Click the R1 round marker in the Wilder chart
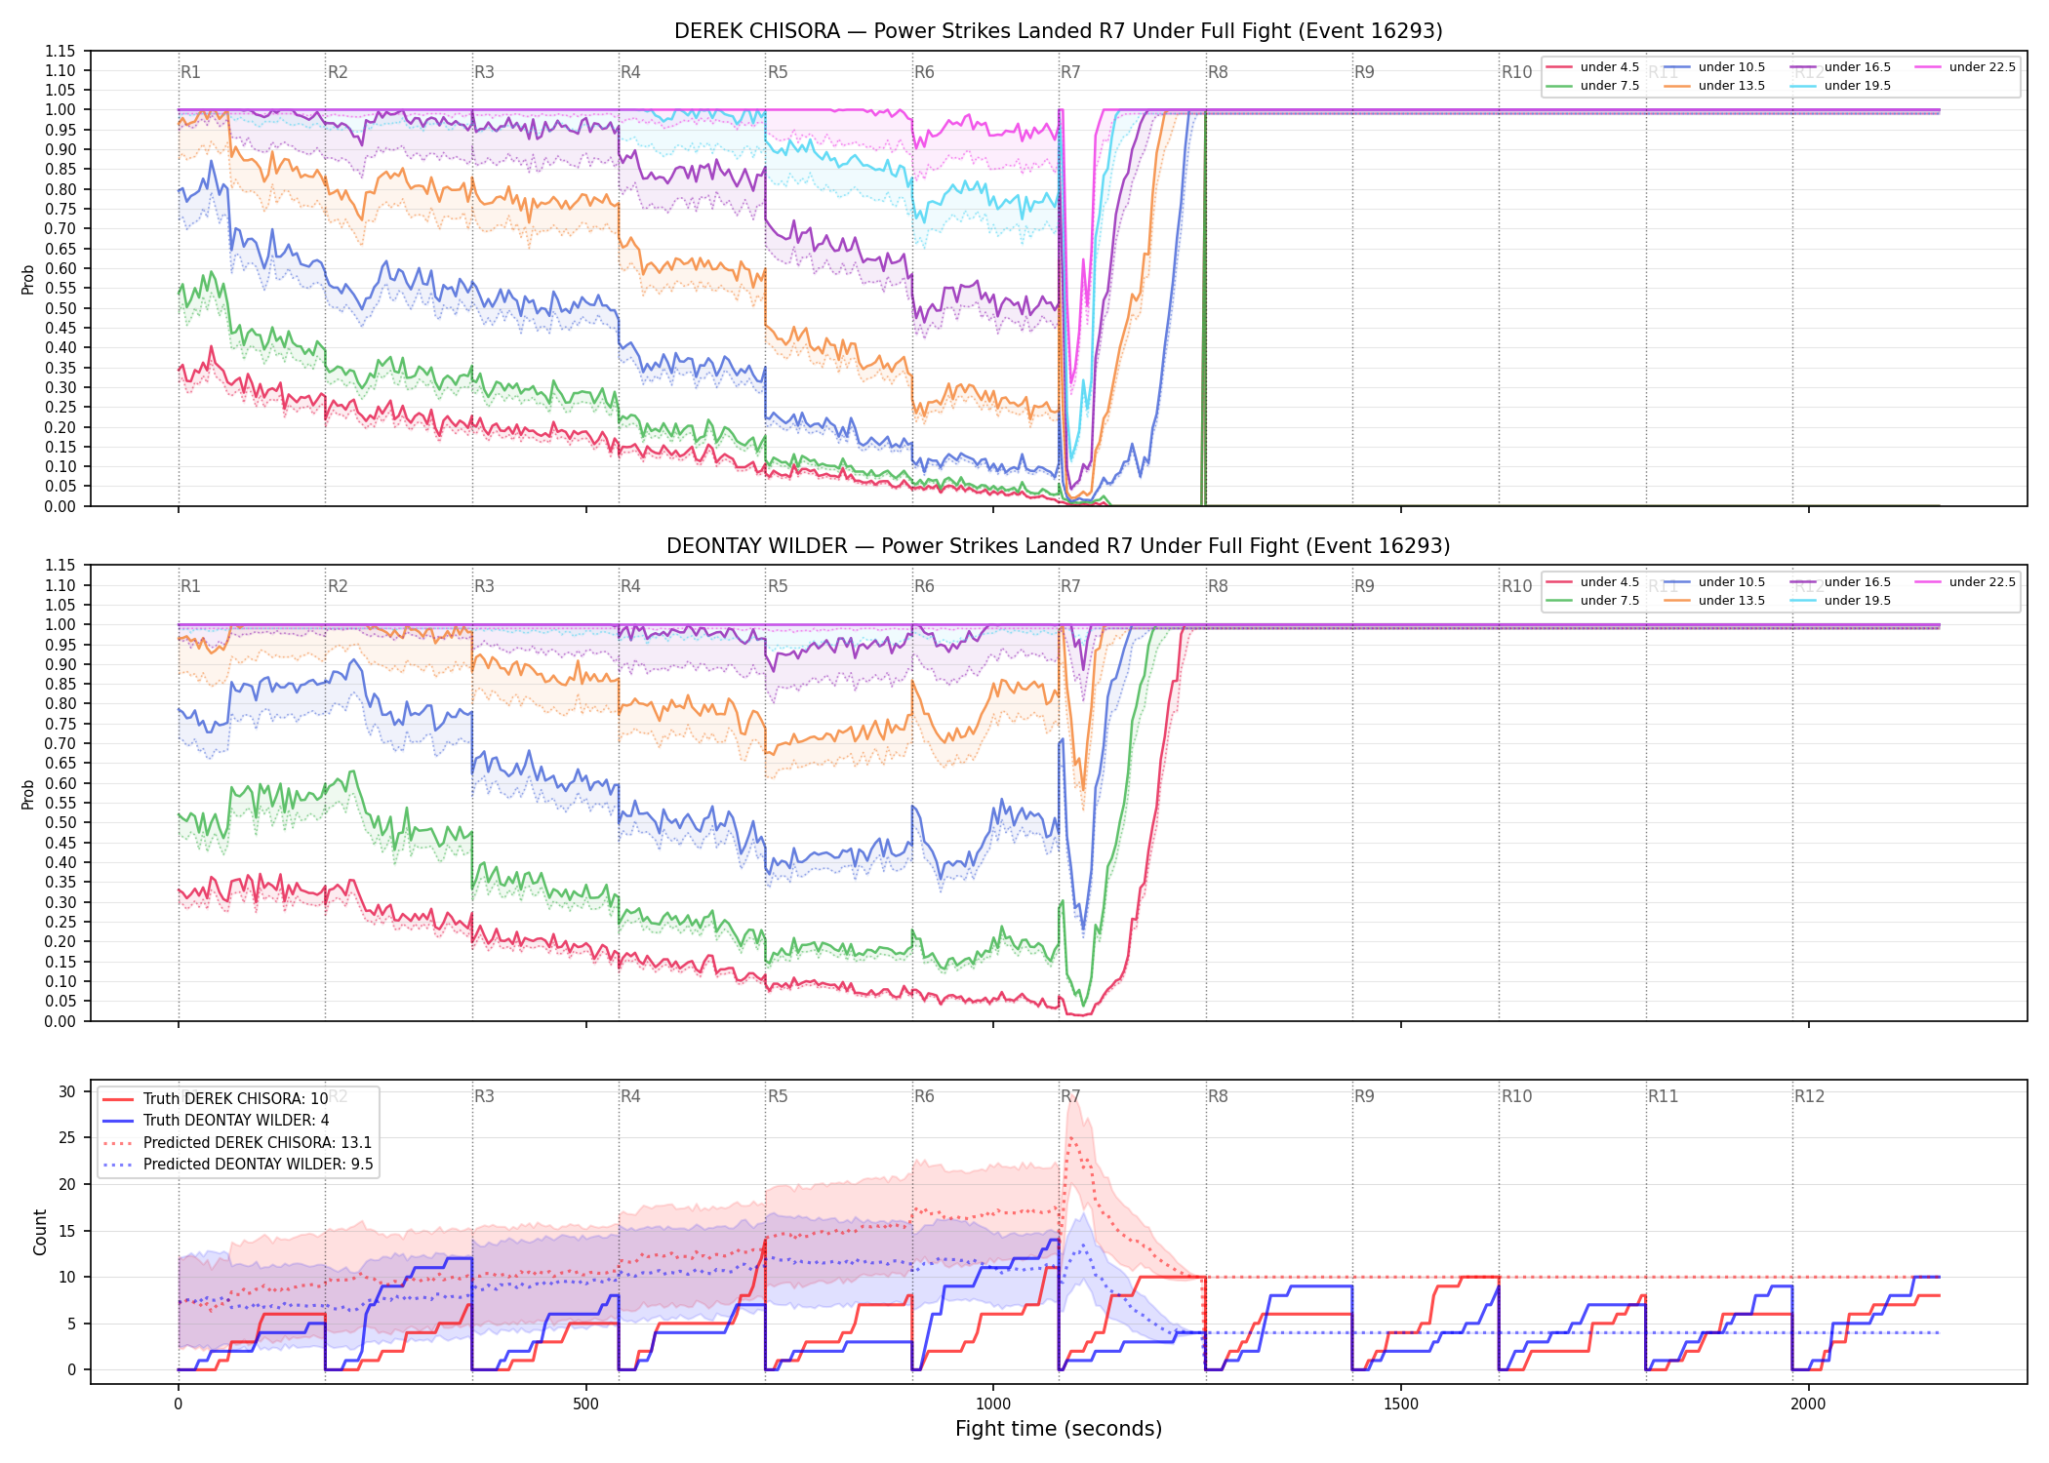 190,586
